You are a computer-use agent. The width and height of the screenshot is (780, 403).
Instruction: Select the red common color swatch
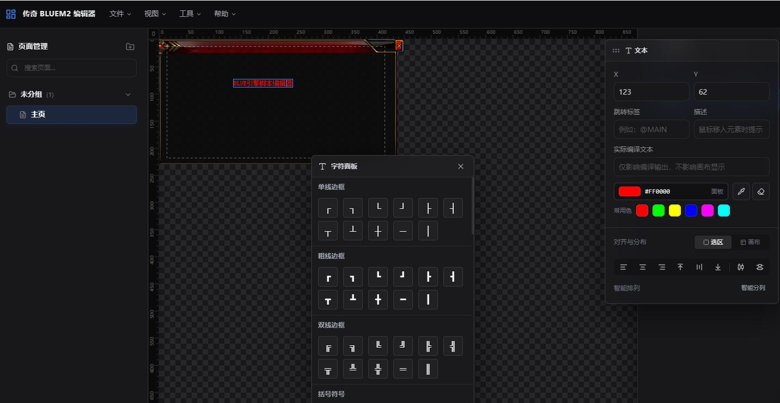[642, 210]
